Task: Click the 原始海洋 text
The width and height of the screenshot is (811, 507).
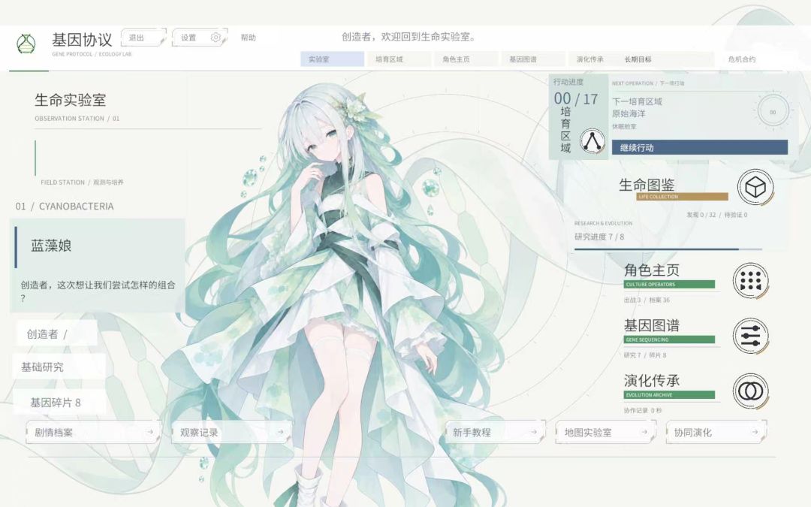Action: point(629,113)
